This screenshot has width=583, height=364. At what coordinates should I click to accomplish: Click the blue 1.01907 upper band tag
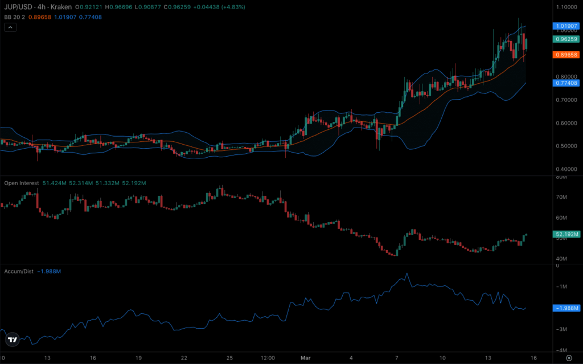click(x=566, y=26)
